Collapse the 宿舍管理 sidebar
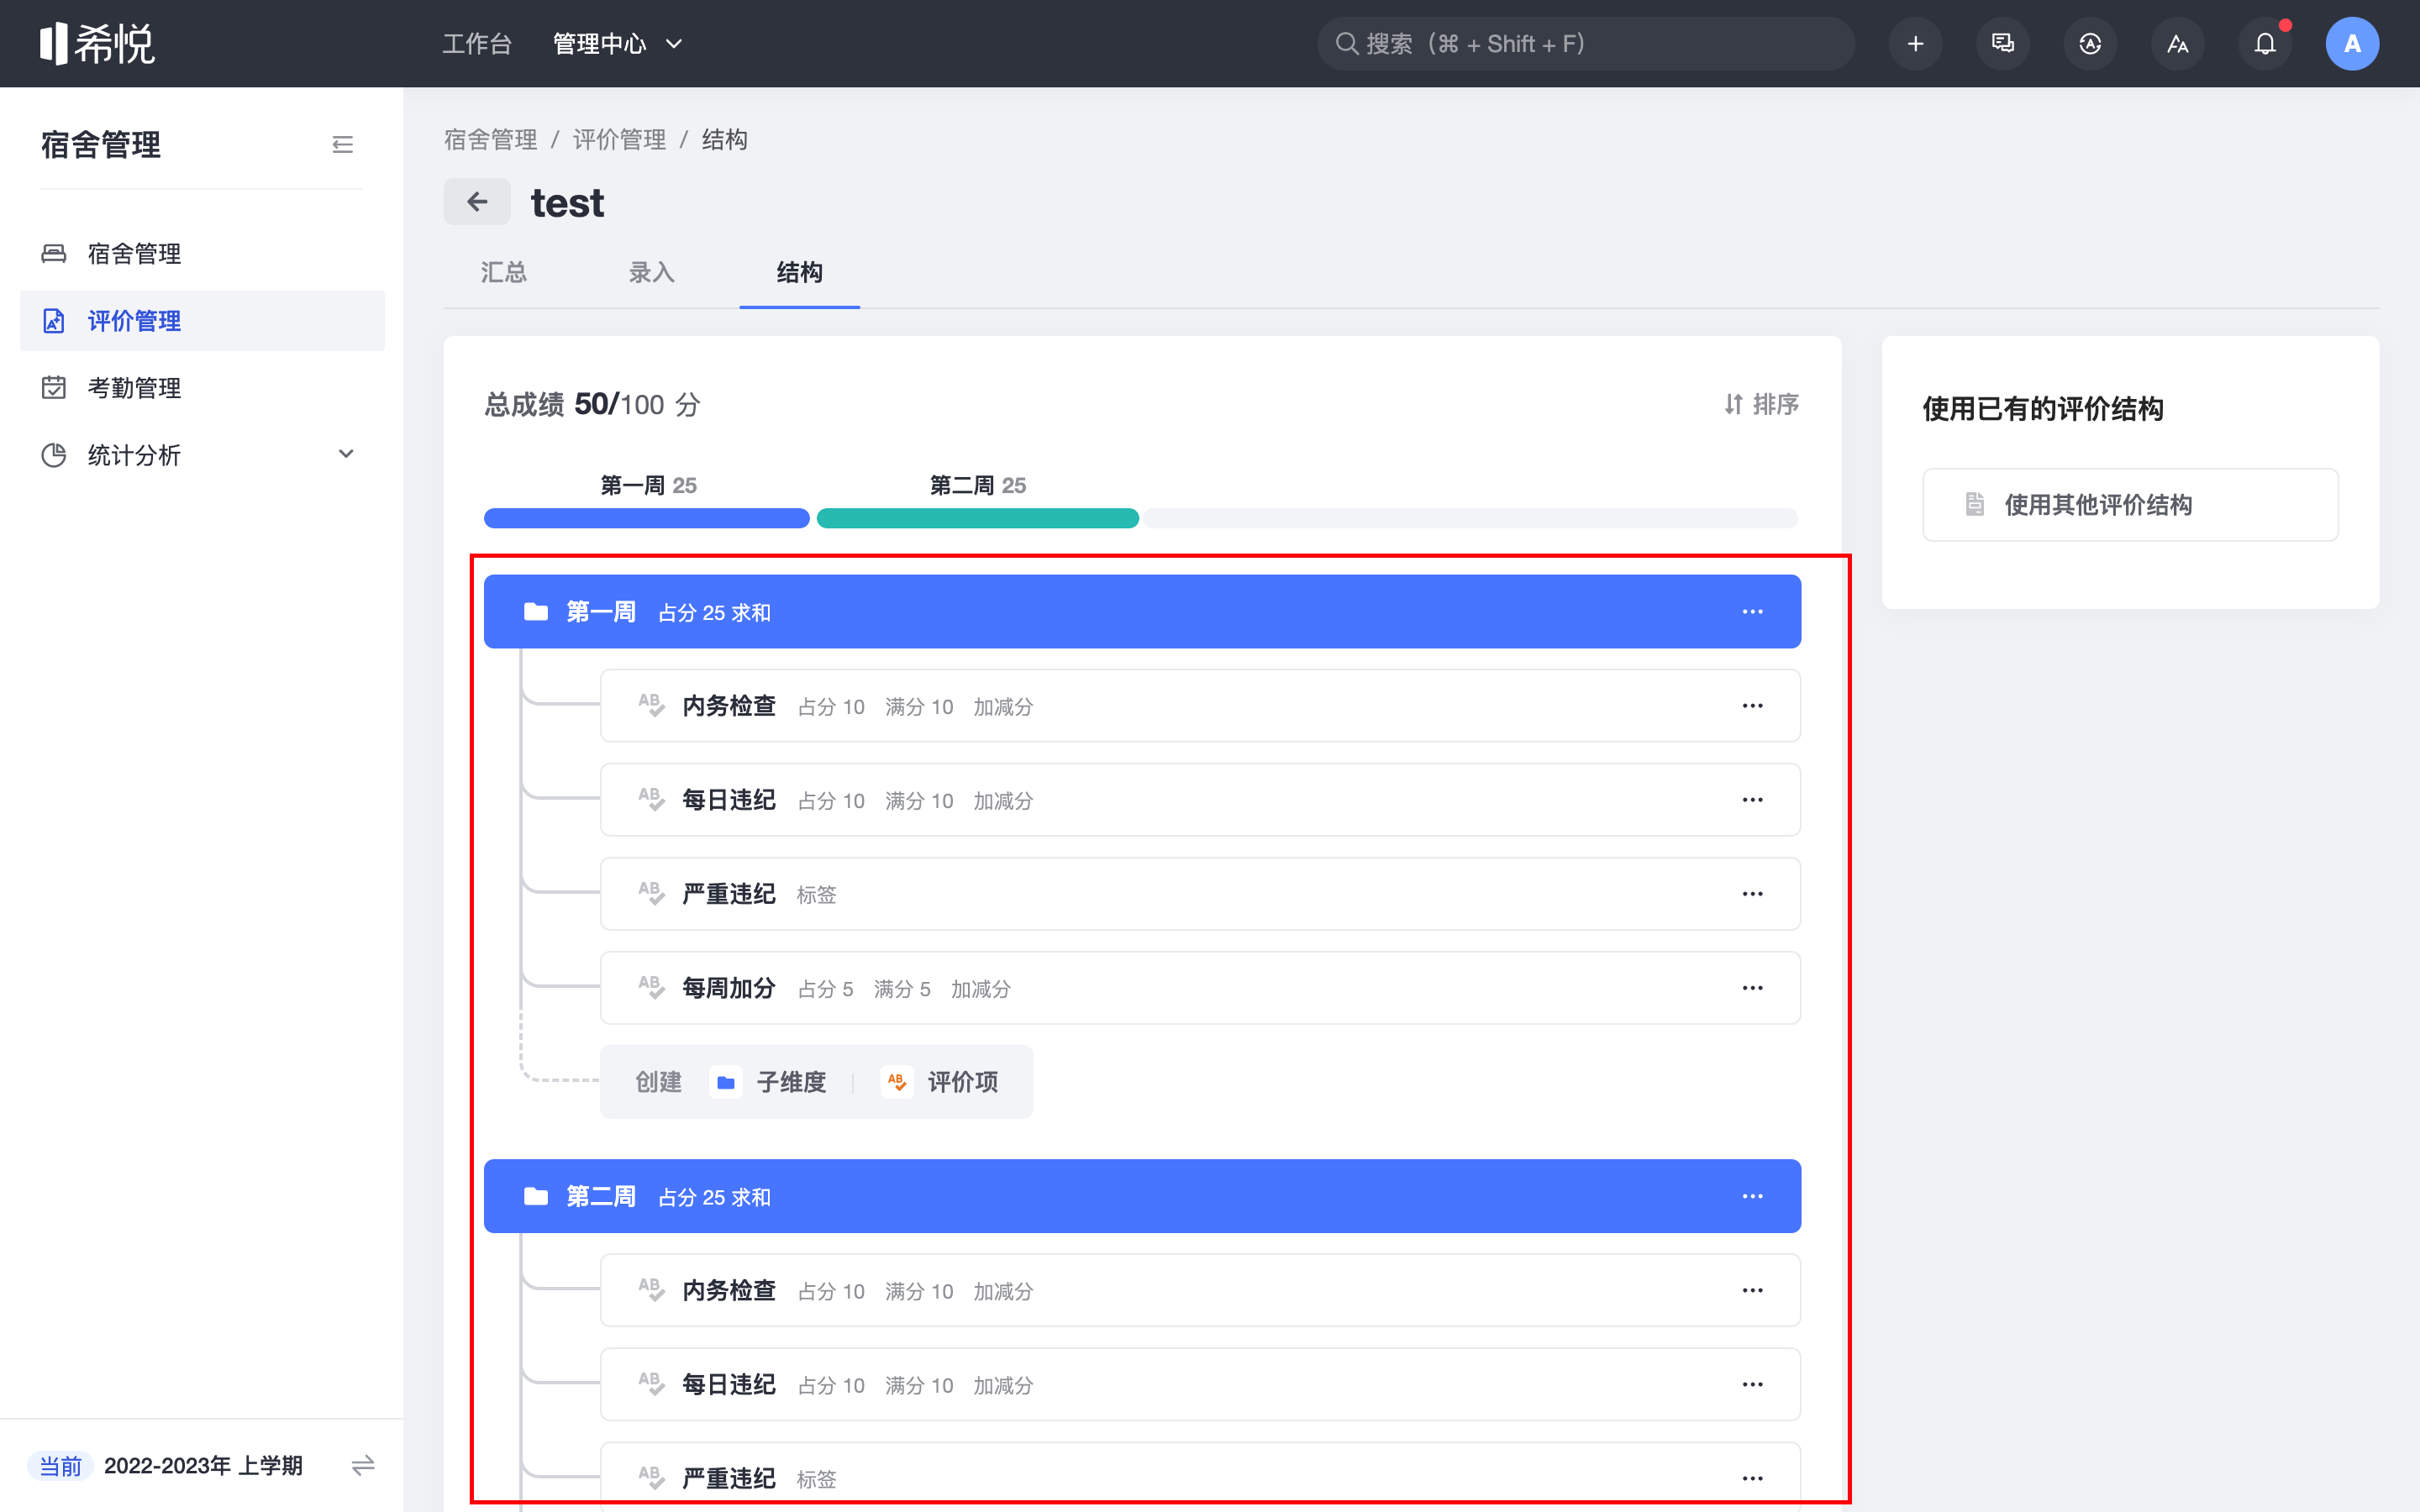The image size is (2420, 1512). click(342, 145)
